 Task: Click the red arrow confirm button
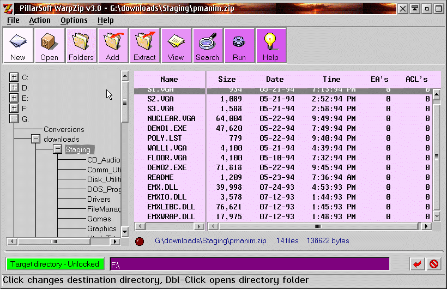point(418,264)
